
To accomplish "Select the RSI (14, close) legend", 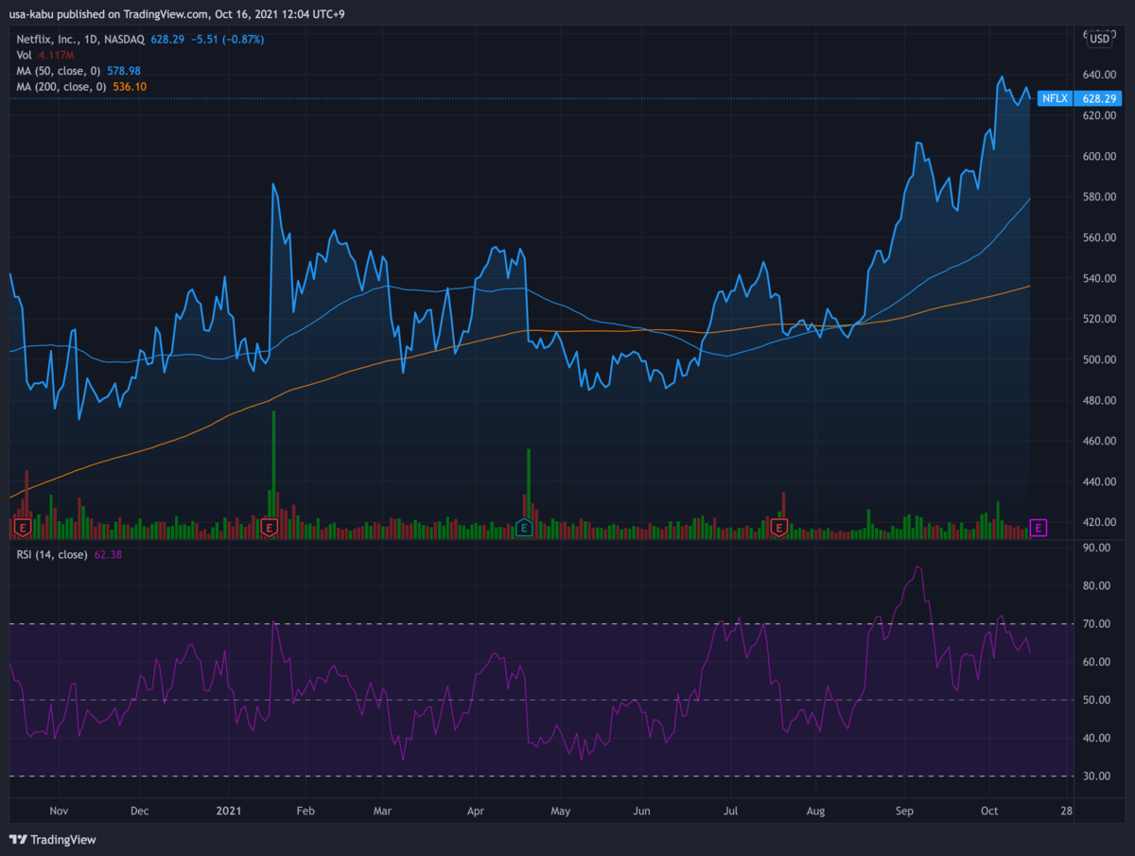I will [52, 554].
